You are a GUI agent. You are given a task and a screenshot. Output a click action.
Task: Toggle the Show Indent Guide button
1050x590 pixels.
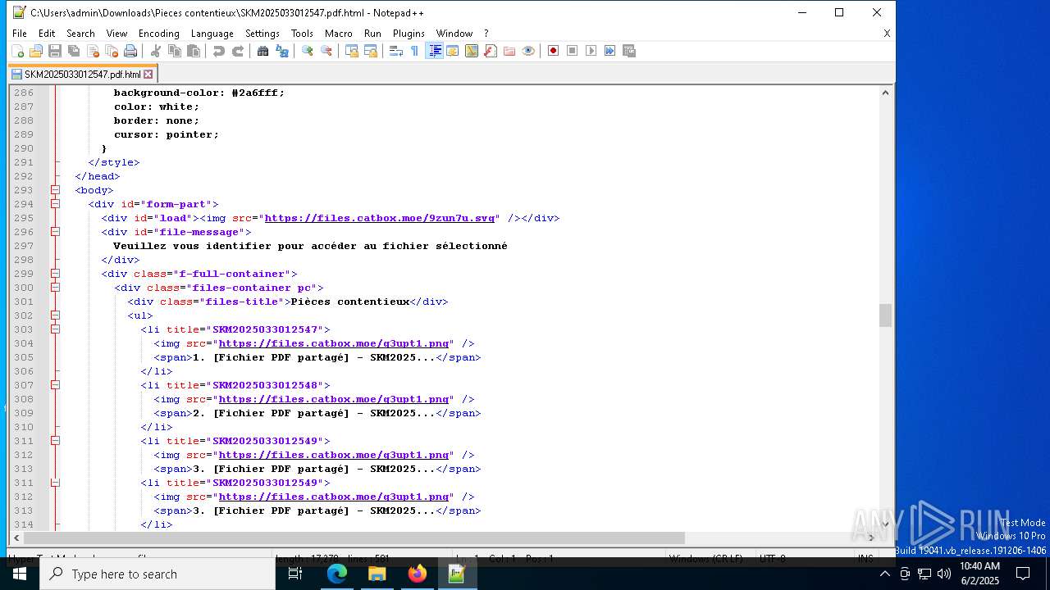pos(435,51)
